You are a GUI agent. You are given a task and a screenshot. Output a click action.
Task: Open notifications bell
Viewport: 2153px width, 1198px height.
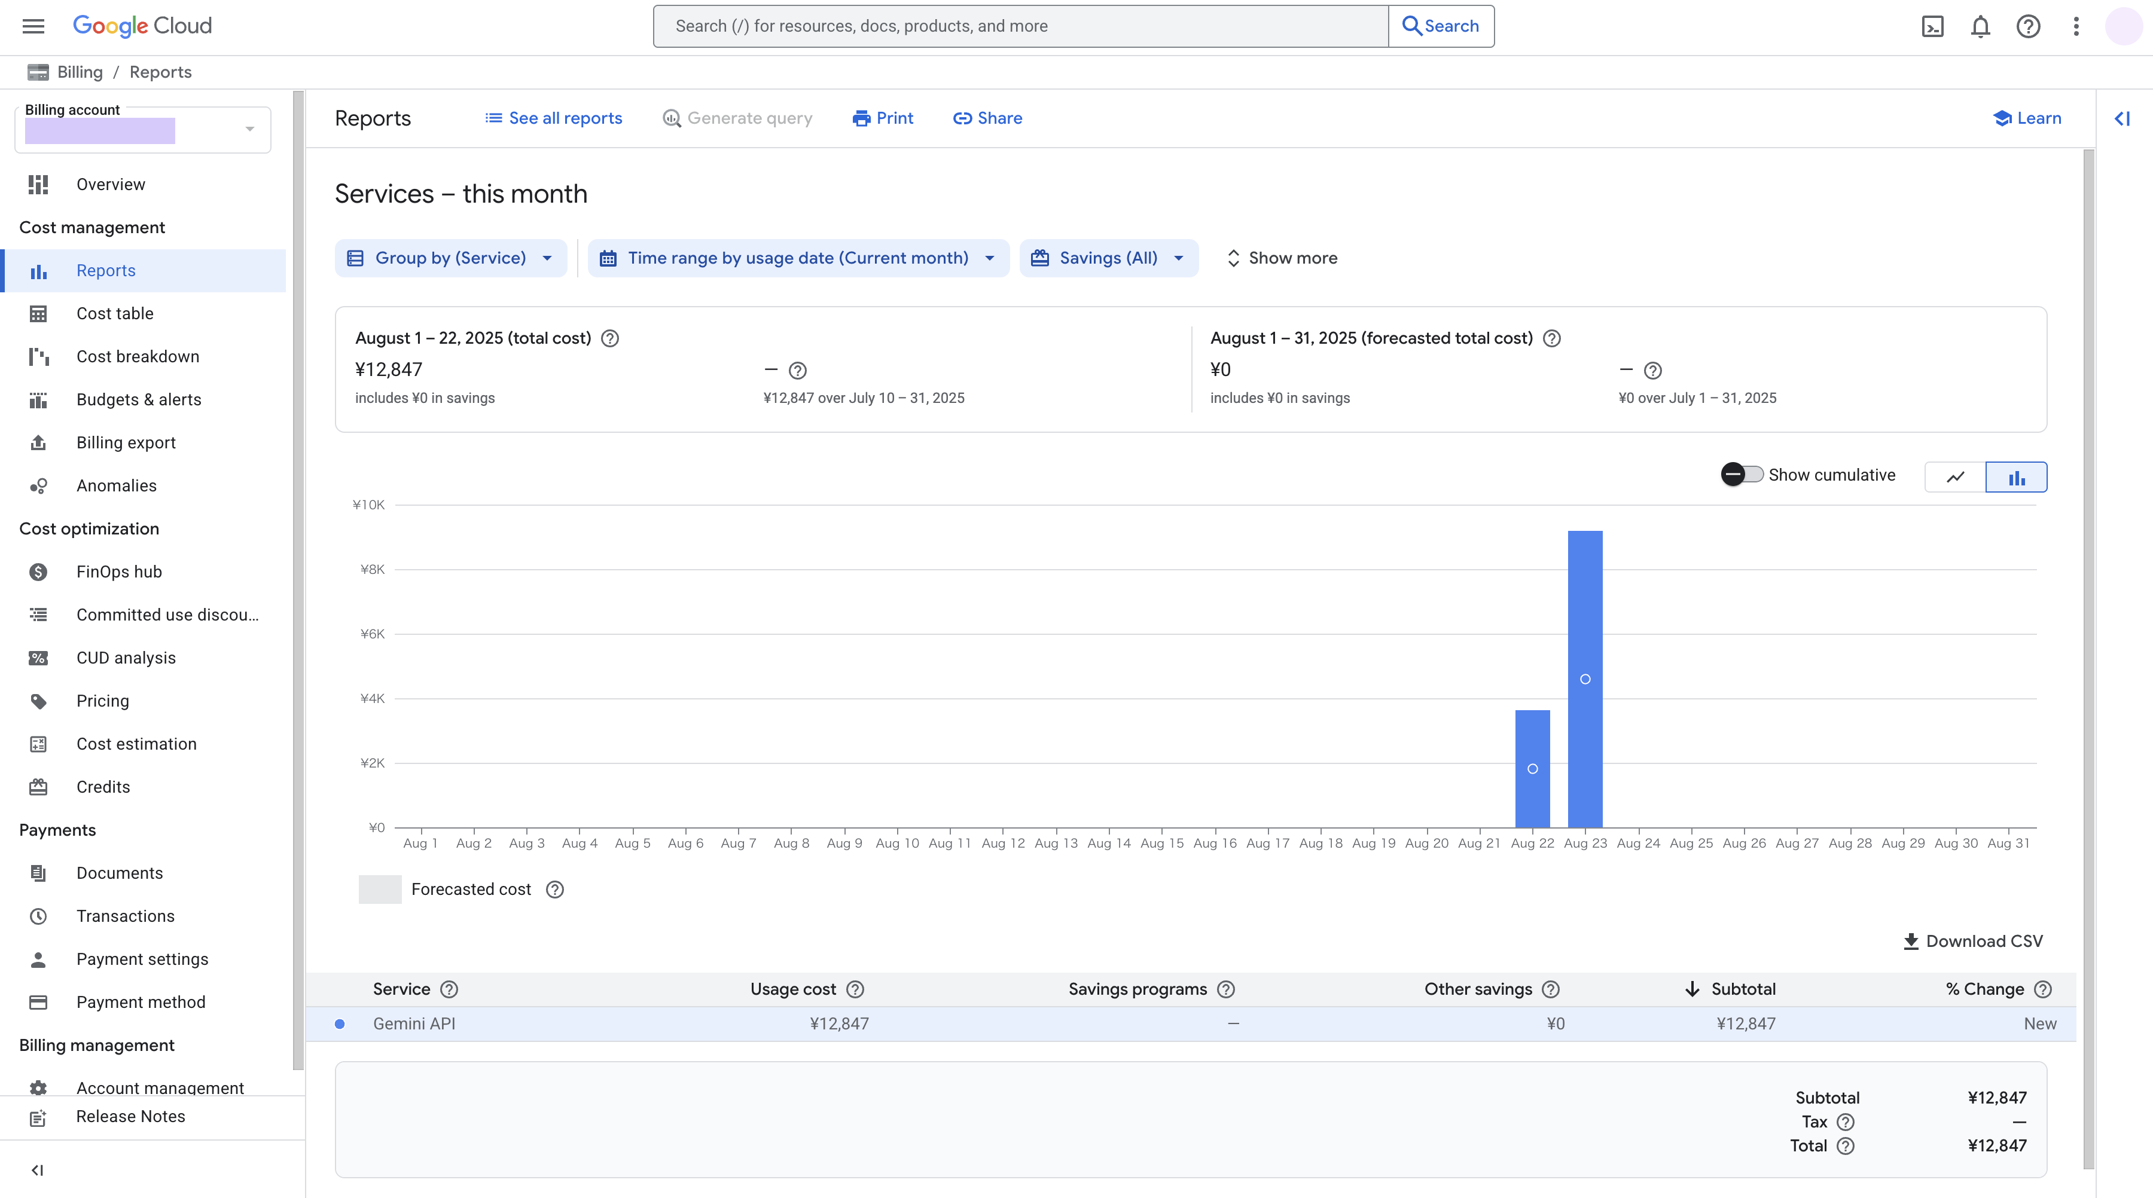click(1980, 26)
